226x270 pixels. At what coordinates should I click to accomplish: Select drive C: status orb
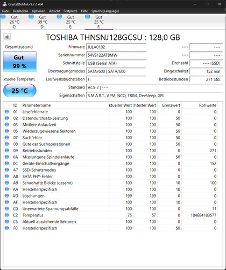coord(3,17)
